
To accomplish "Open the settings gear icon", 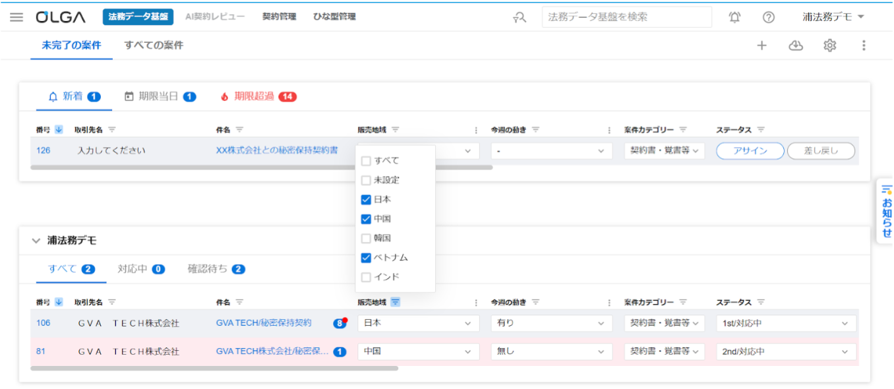I will point(829,45).
